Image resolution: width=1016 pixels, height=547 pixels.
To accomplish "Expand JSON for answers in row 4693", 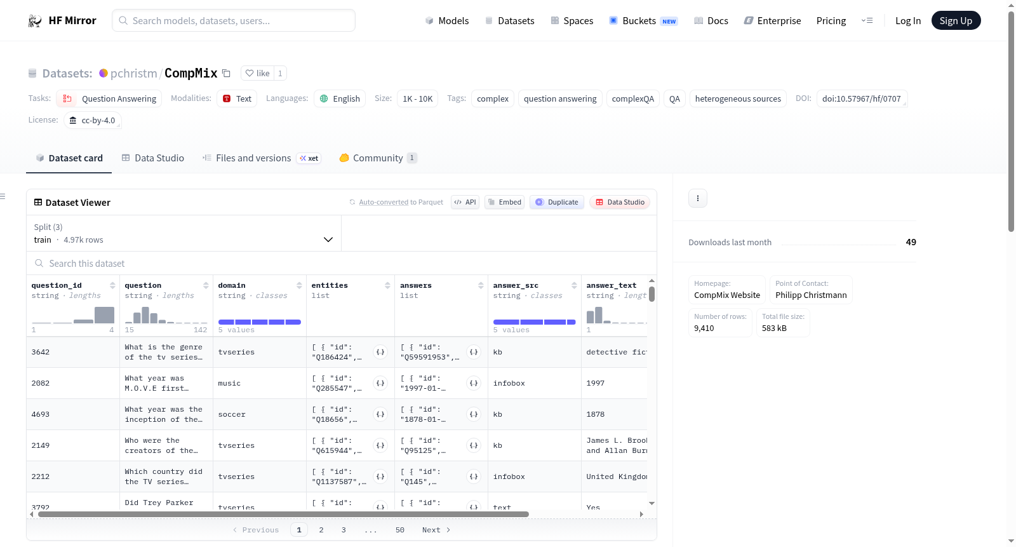I will [x=474, y=414].
